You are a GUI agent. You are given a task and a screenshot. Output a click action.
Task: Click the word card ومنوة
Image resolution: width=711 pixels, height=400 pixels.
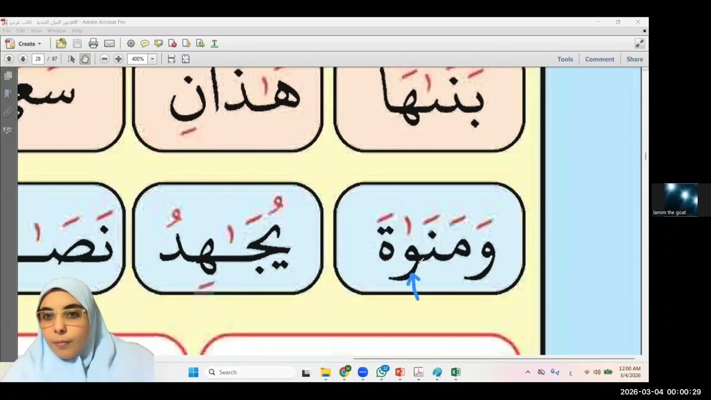pos(429,239)
